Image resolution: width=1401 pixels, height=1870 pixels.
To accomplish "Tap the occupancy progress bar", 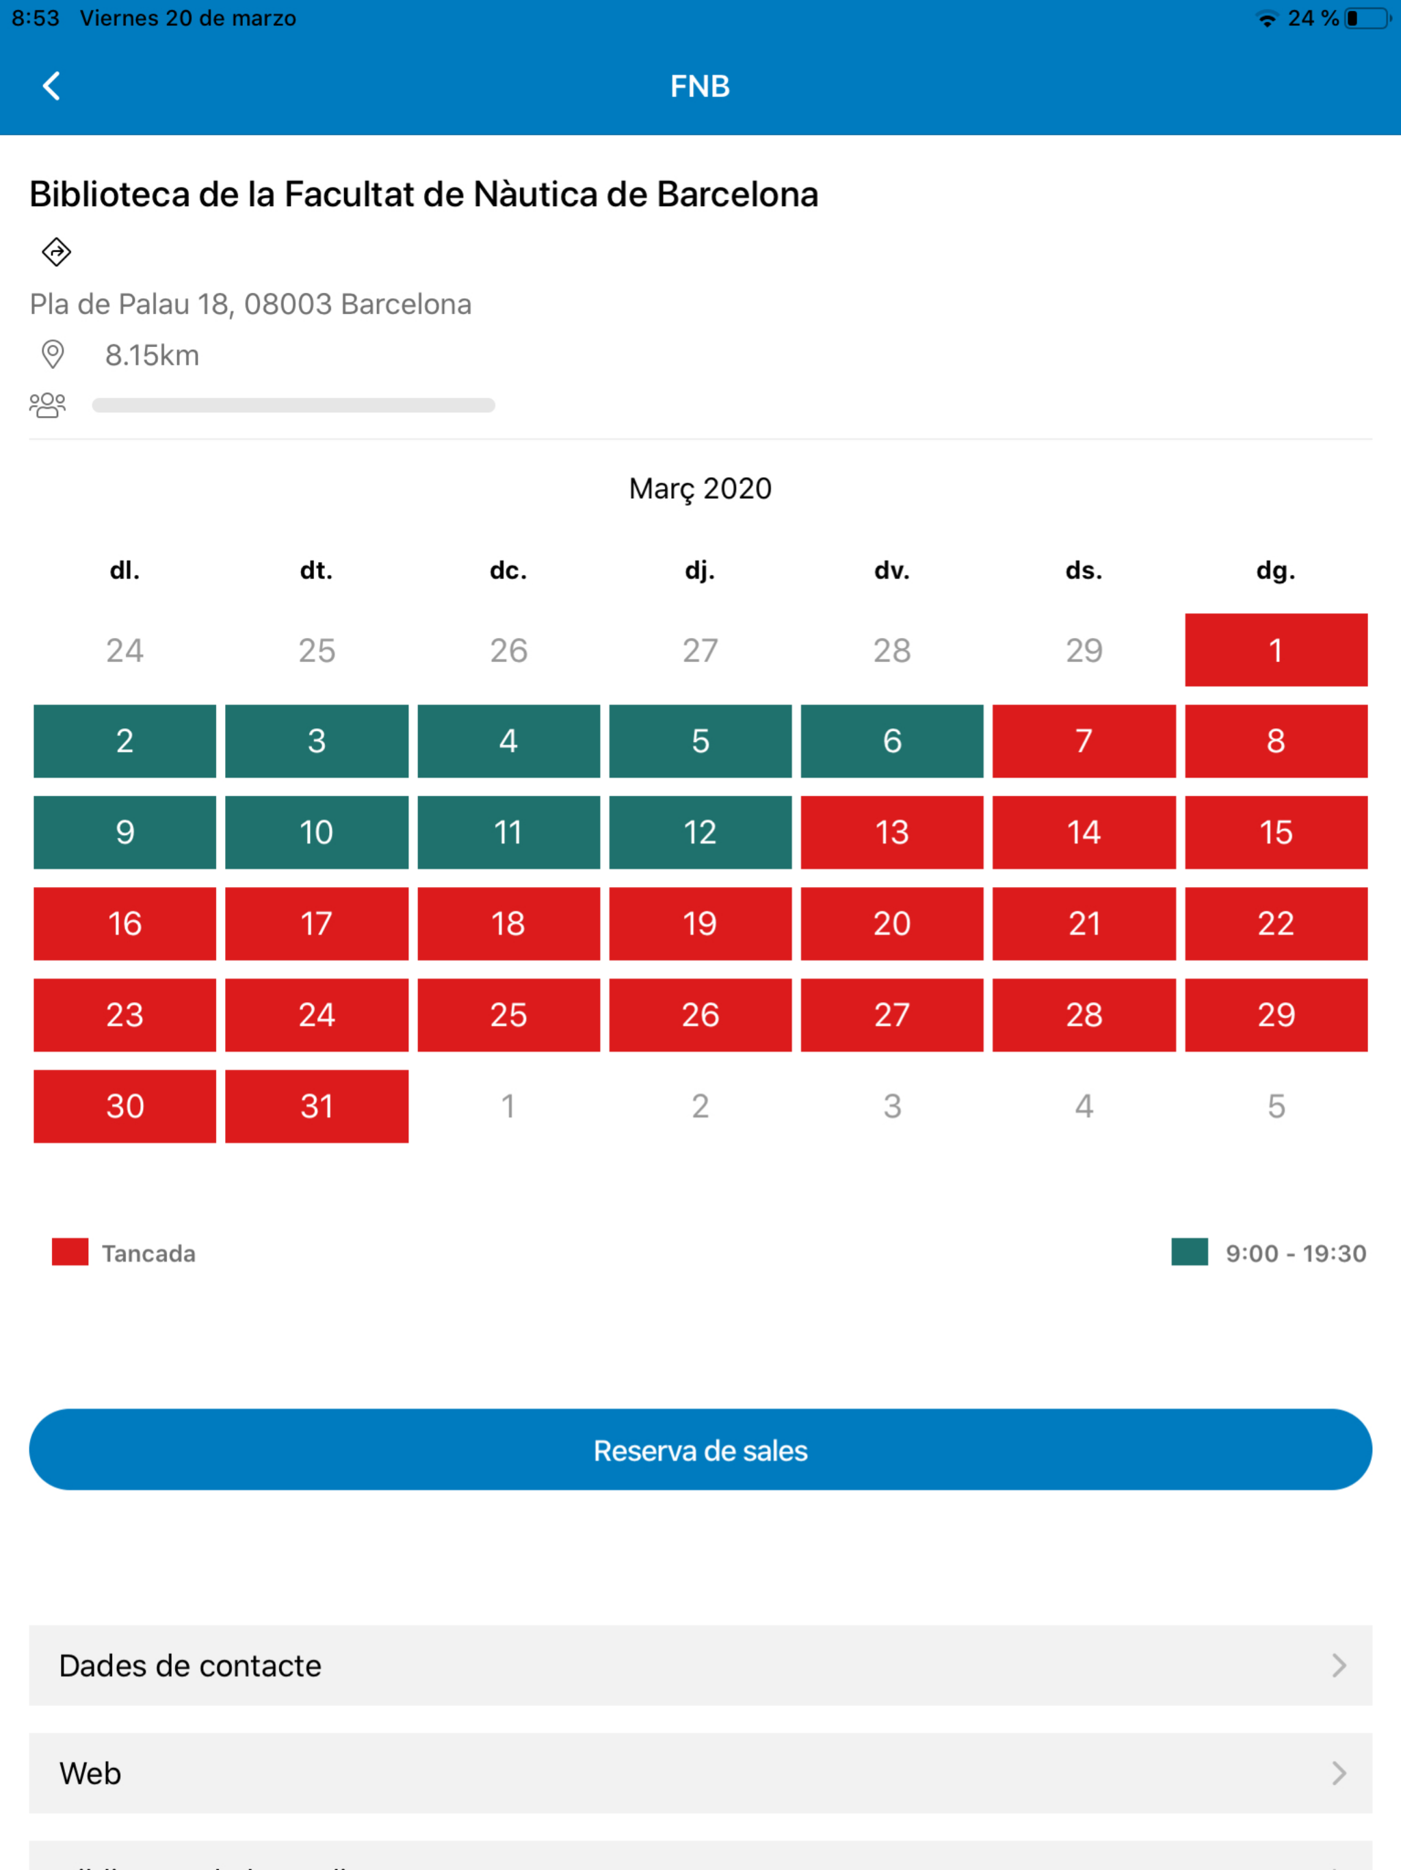I will pos(293,404).
